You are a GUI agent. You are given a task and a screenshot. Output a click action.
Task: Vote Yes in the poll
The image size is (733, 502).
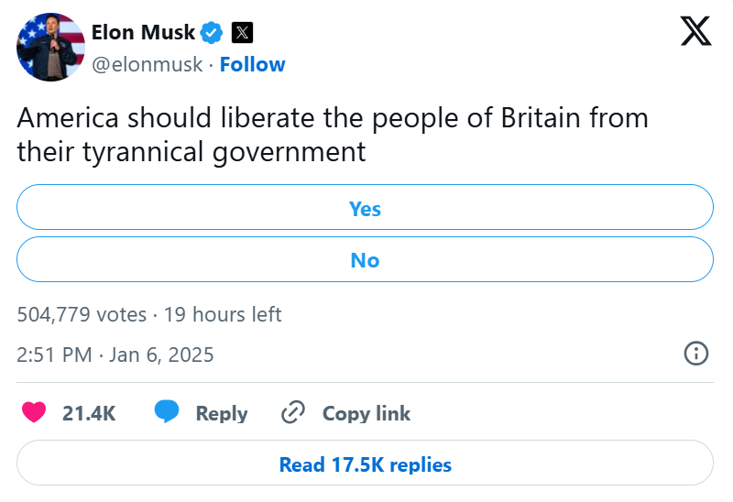coord(365,209)
